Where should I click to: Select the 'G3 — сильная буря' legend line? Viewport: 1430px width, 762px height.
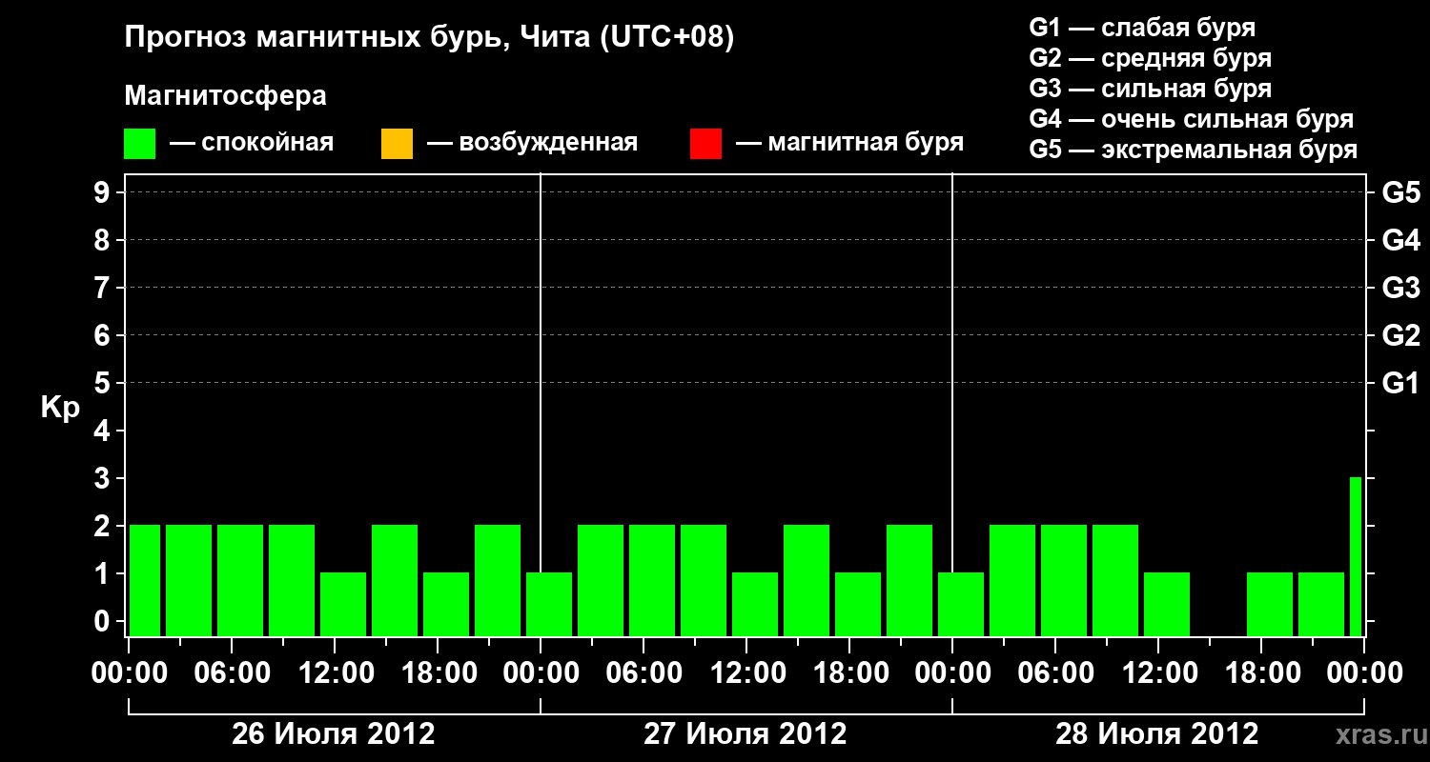(x=1150, y=89)
